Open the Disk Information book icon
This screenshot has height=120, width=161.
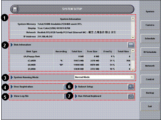[x=131, y=45]
